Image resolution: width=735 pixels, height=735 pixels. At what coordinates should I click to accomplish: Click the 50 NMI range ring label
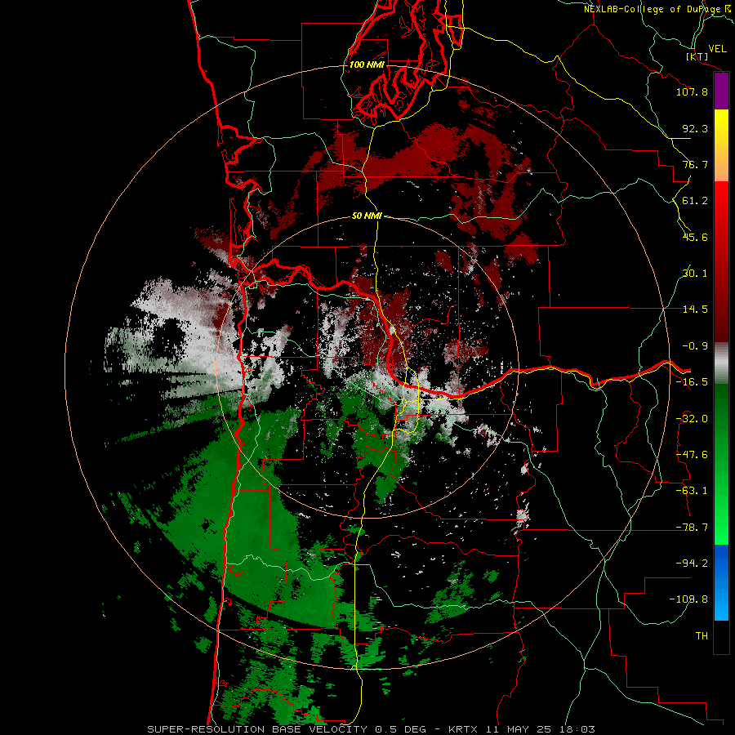[x=367, y=216]
